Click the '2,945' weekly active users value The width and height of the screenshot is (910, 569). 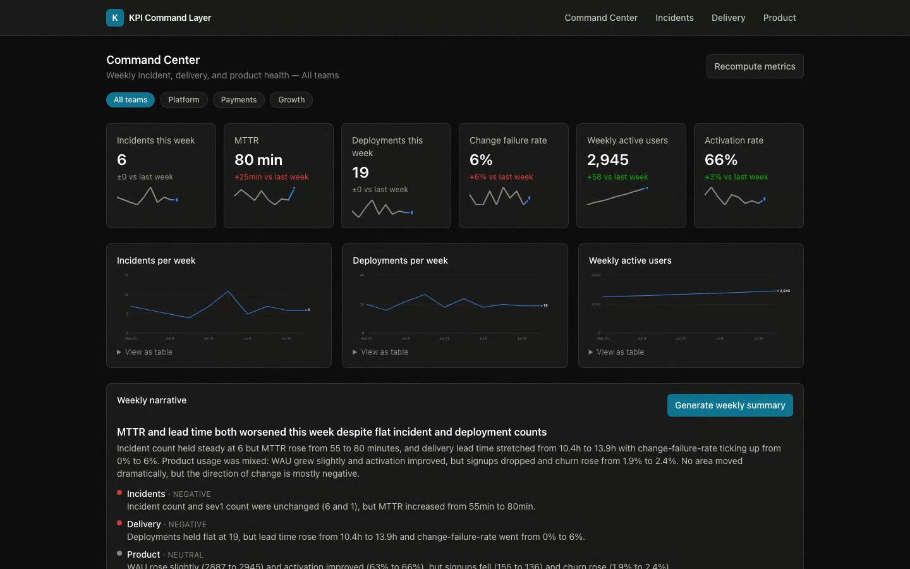pos(608,160)
